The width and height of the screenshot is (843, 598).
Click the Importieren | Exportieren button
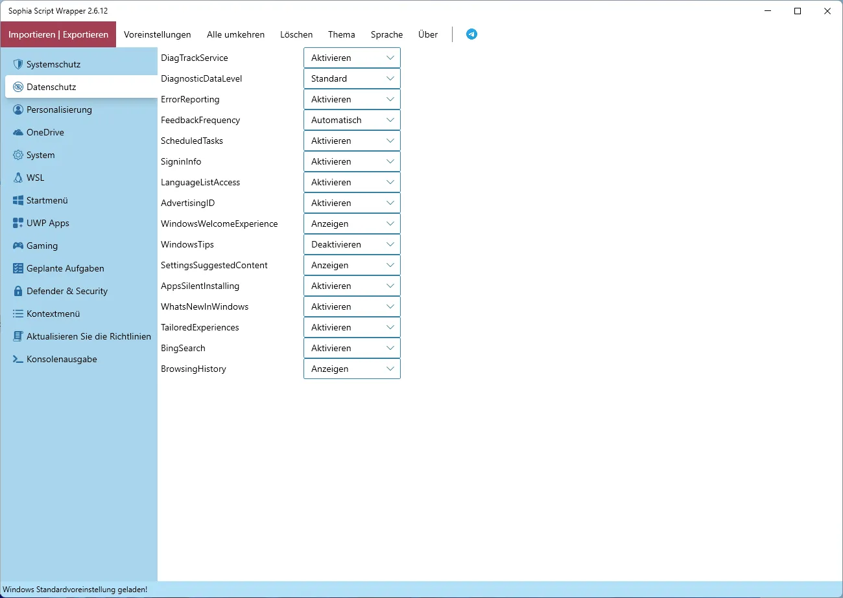58,34
